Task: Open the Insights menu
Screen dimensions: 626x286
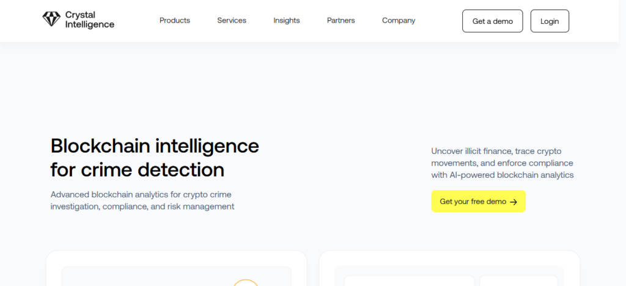Action: pyautogui.click(x=287, y=20)
